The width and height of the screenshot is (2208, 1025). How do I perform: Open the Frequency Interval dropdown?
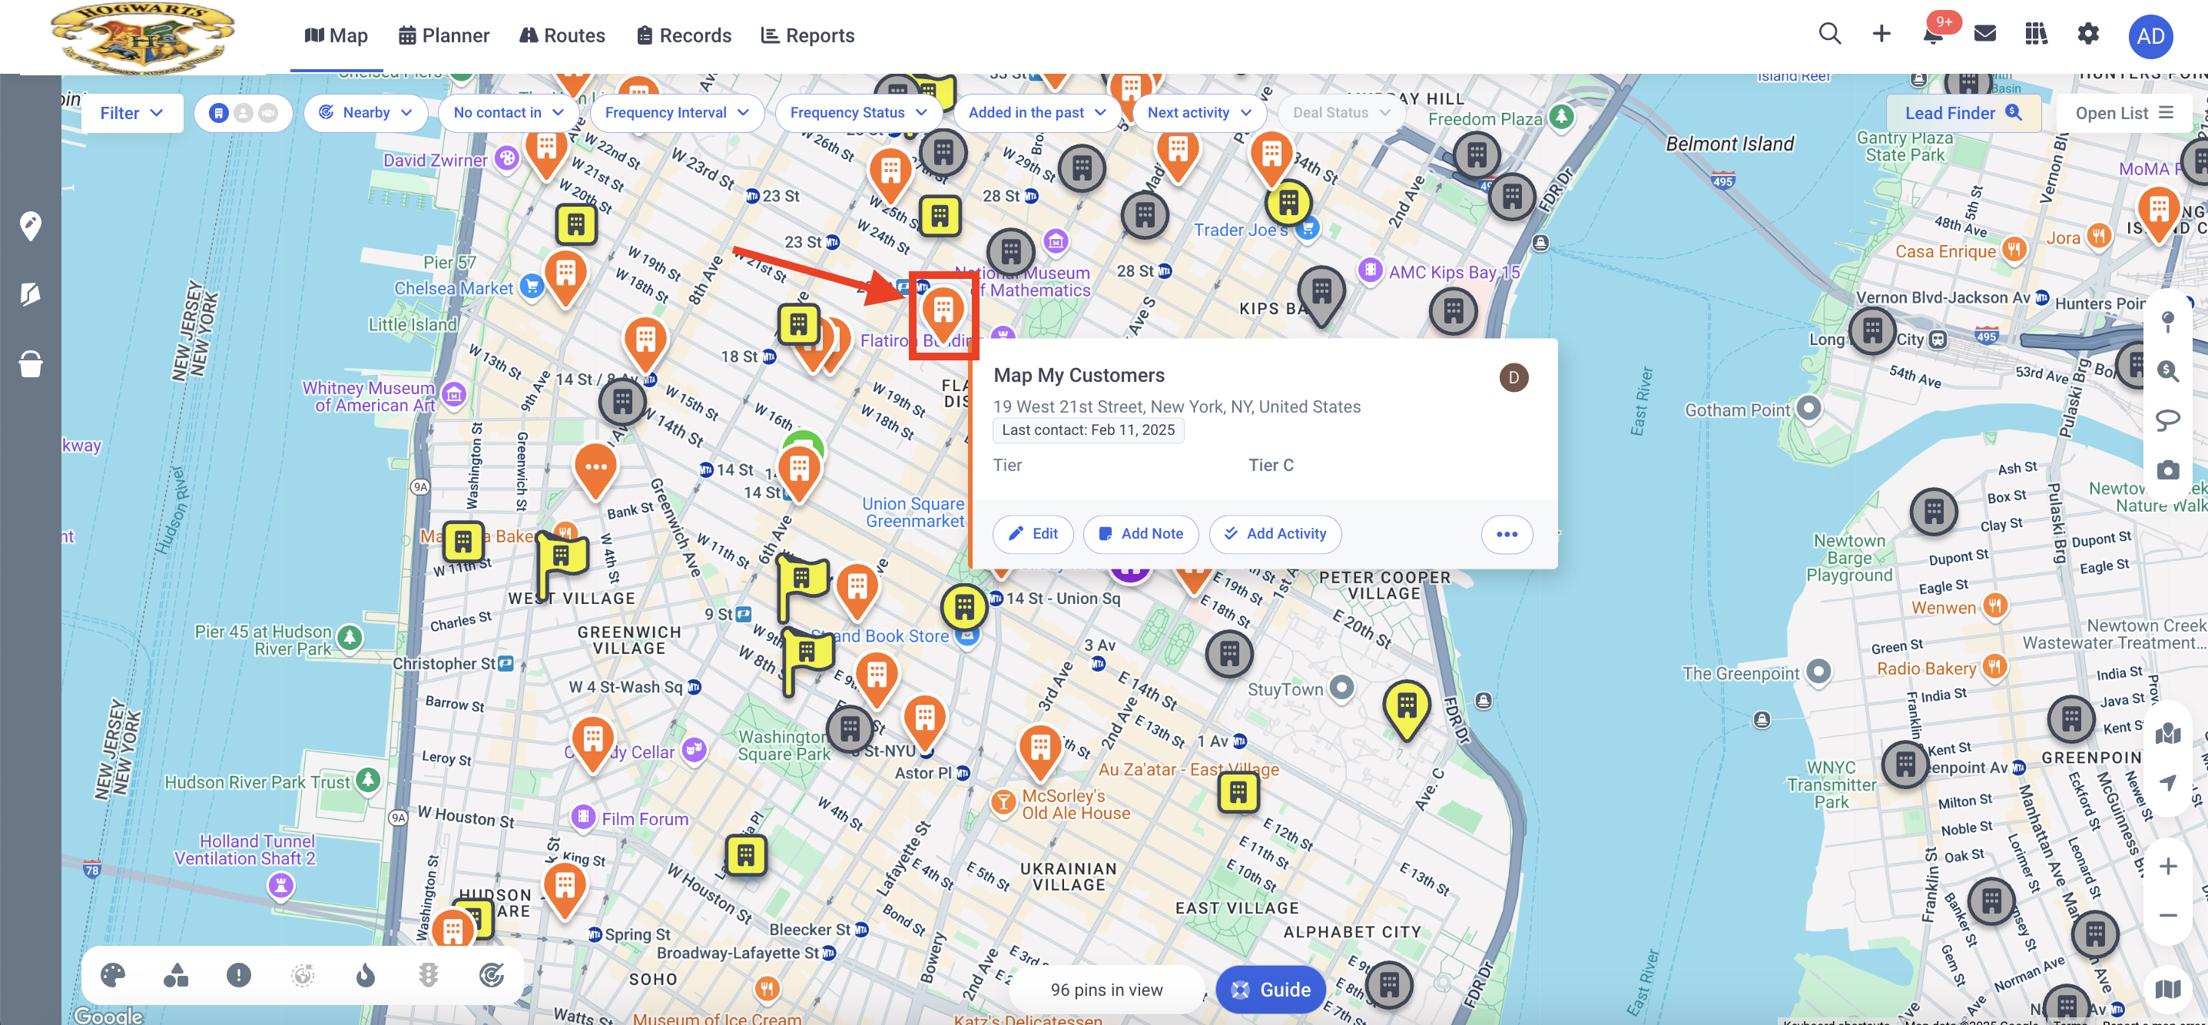pyautogui.click(x=676, y=113)
